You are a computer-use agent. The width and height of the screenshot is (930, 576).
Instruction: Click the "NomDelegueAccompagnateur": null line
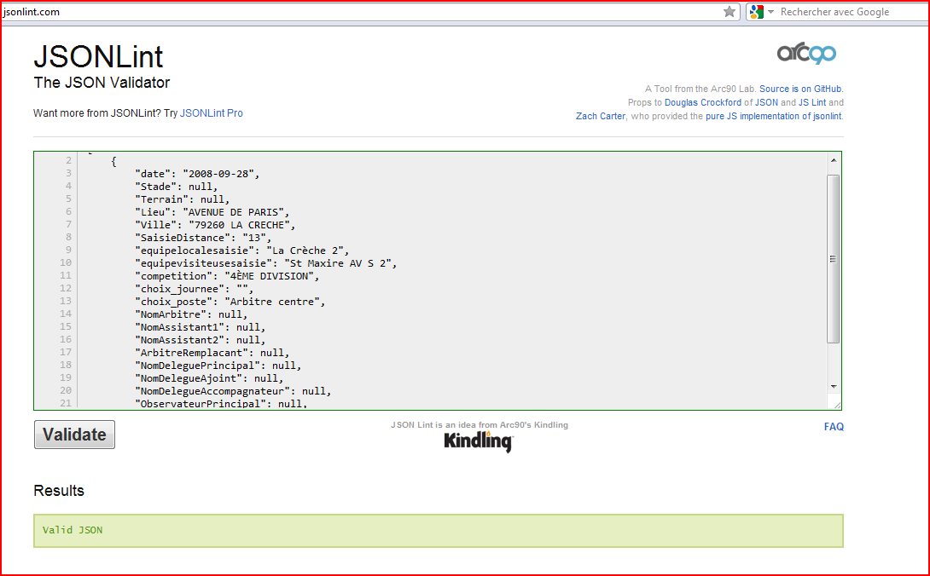(233, 391)
